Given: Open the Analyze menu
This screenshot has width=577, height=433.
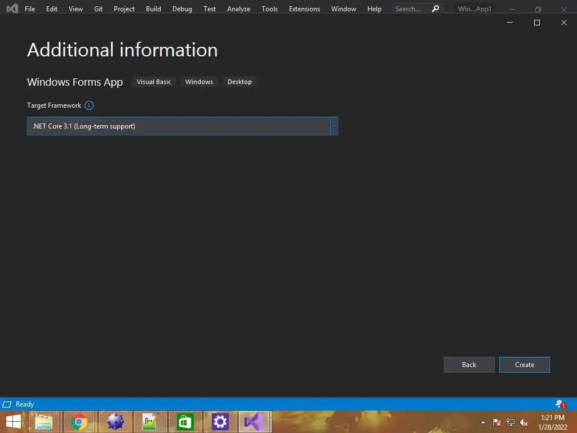Looking at the screenshot, I should point(238,9).
